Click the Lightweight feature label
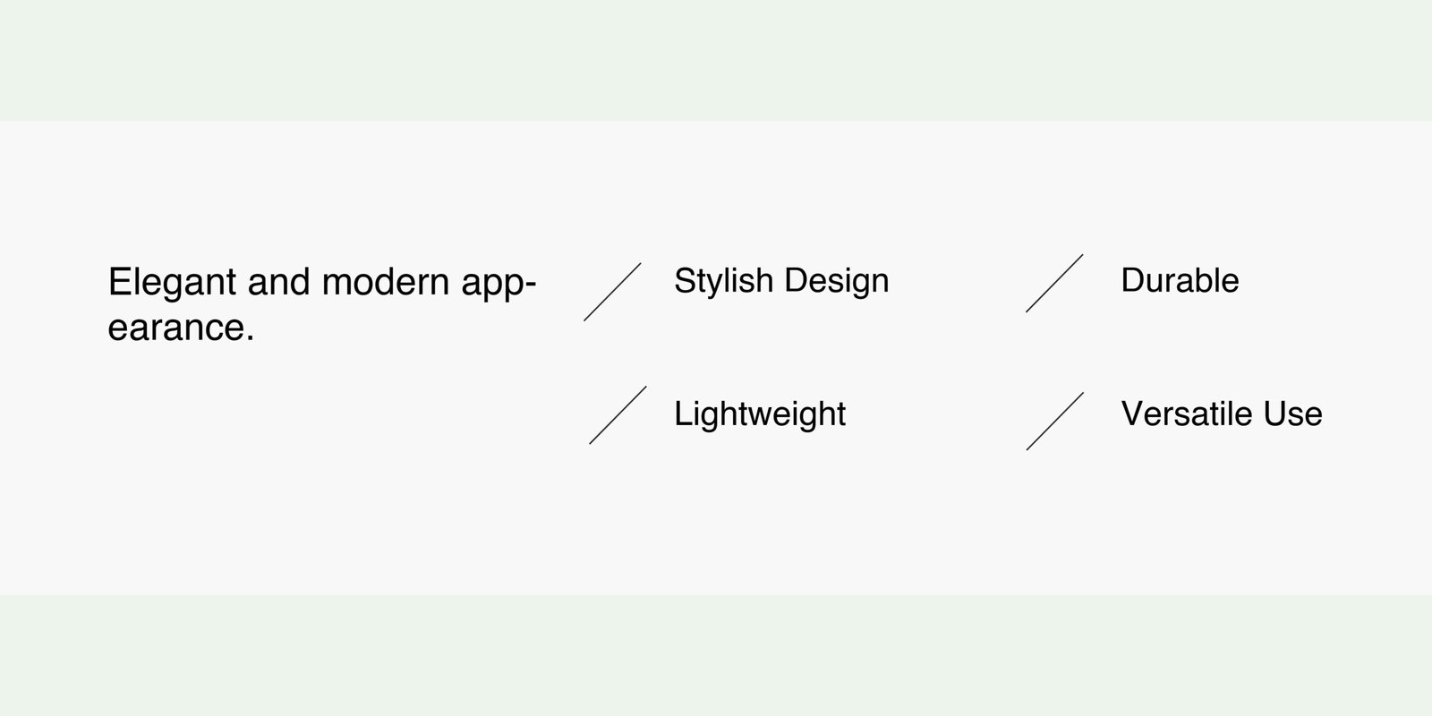Image resolution: width=1432 pixels, height=716 pixels. point(760,413)
